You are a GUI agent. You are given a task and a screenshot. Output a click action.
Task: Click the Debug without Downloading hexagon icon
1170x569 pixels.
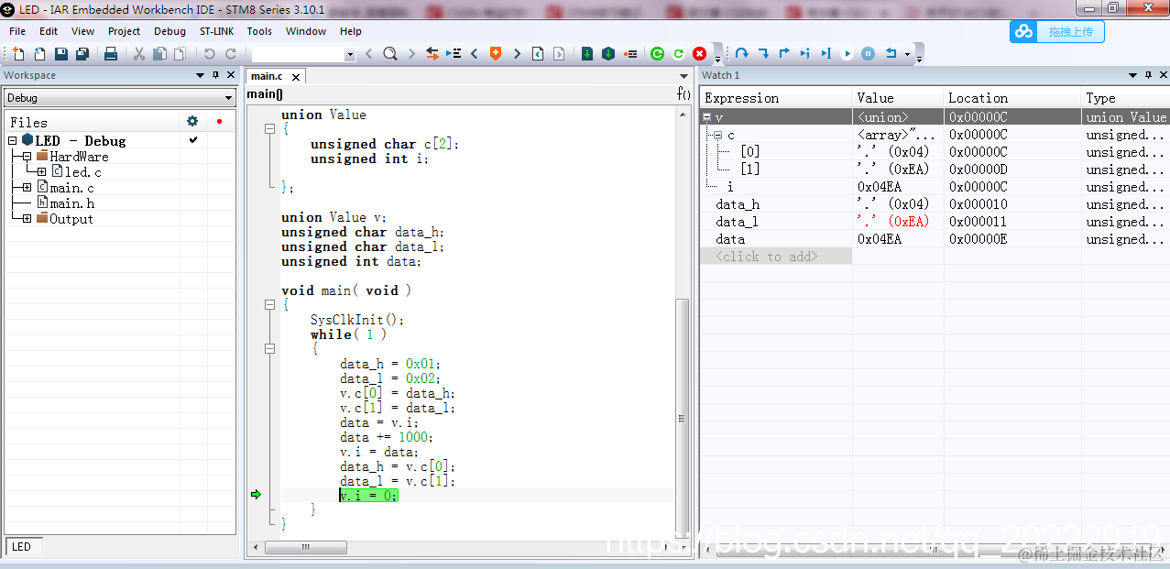coord(608,54)
